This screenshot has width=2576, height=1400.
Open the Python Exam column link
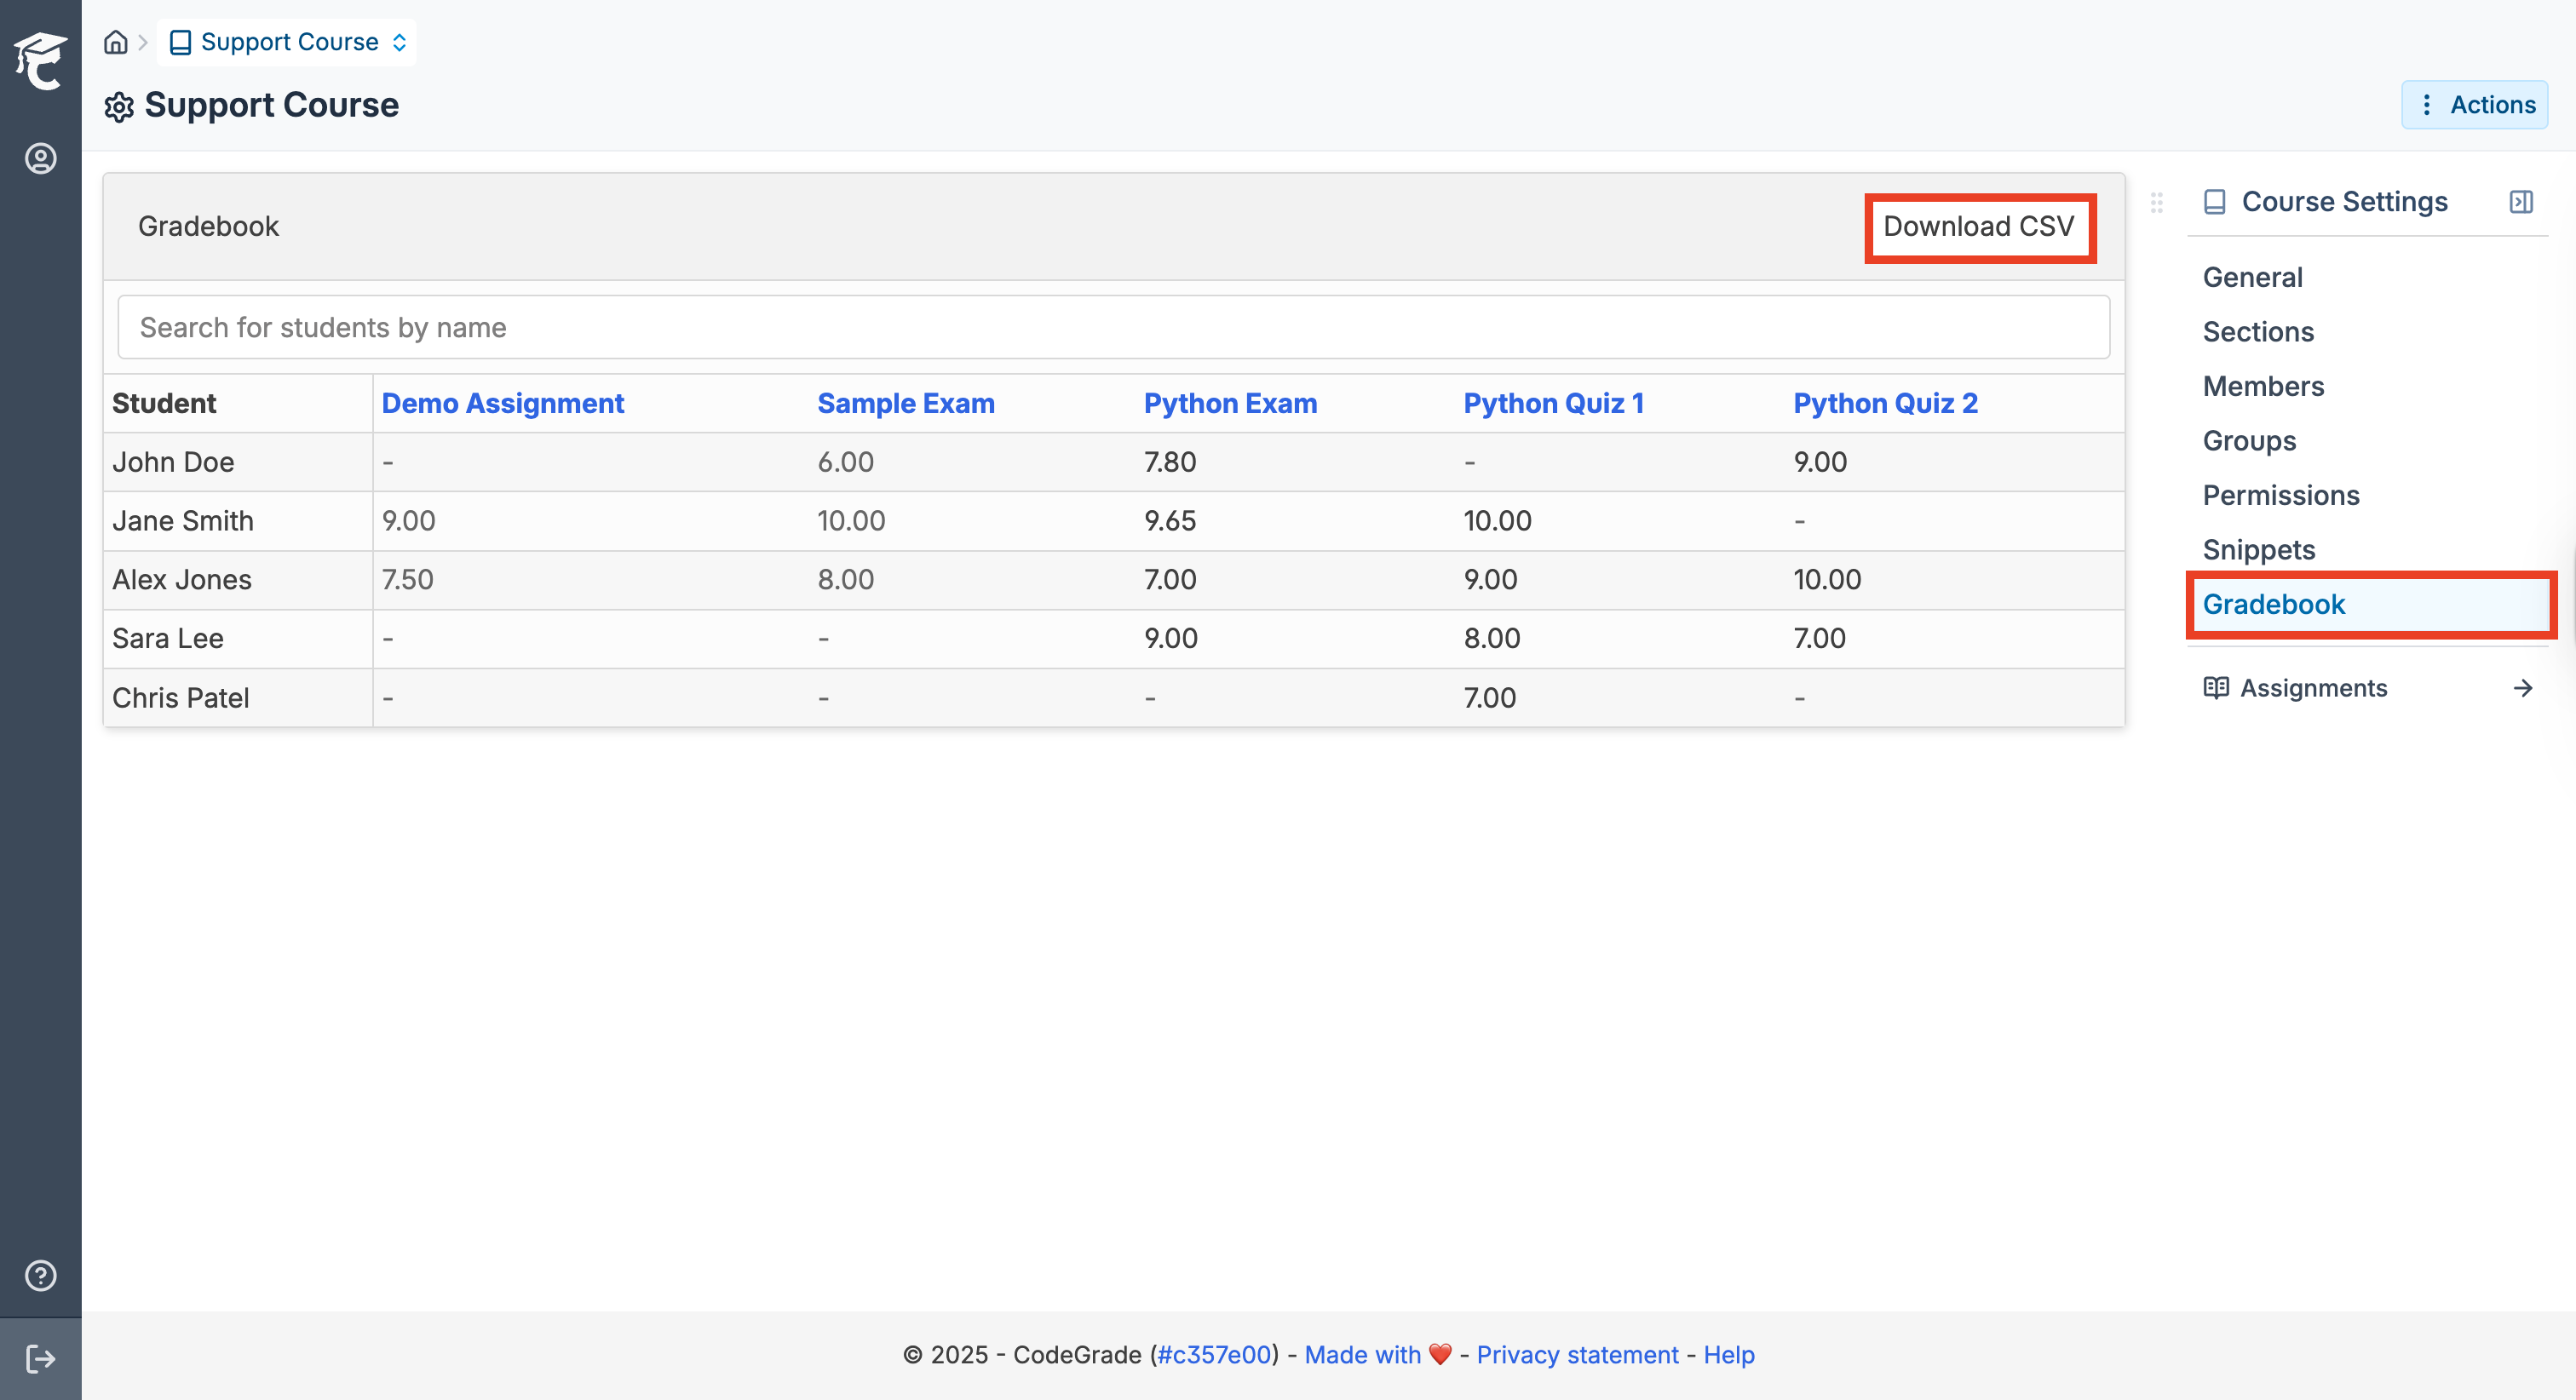[1229, 403]
